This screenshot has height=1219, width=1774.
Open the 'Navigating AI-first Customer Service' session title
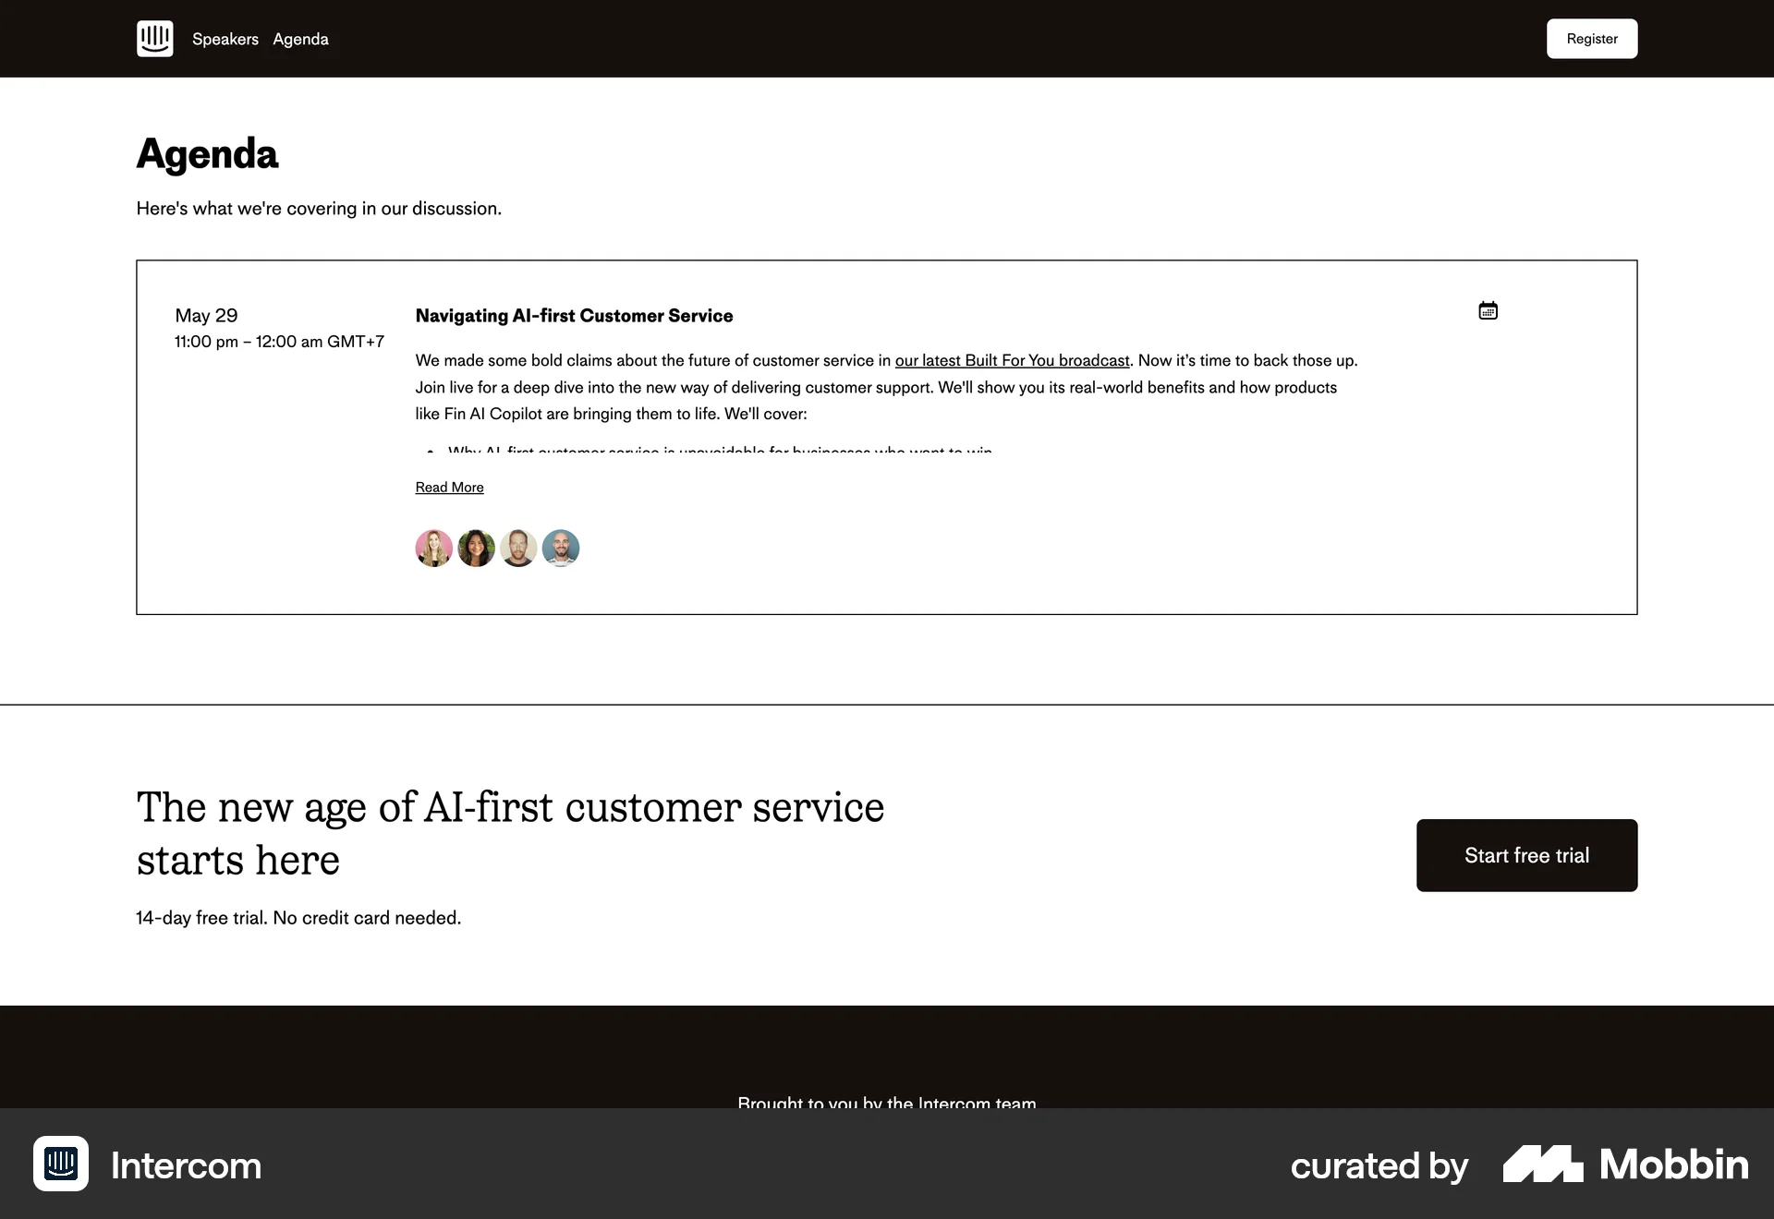573,316
